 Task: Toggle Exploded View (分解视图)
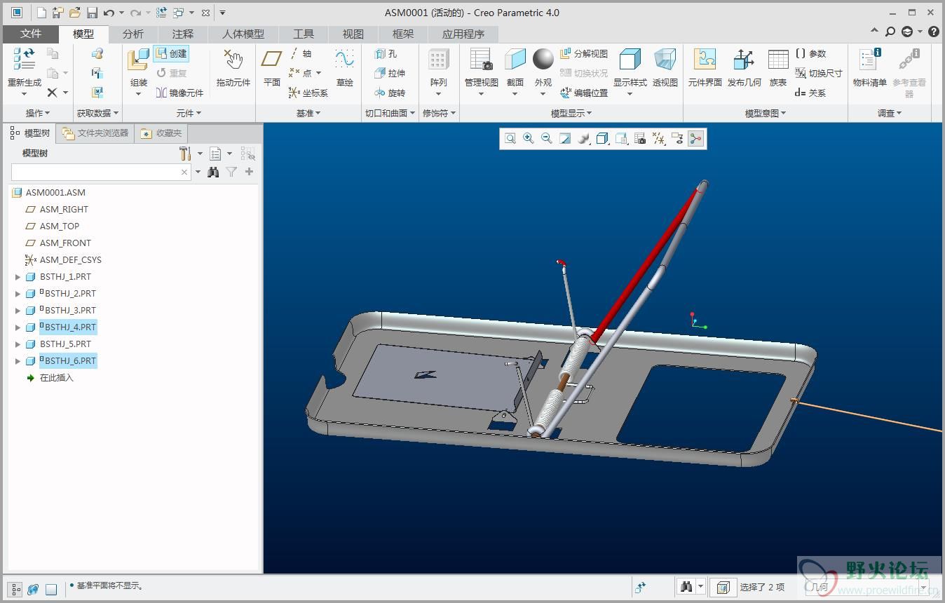[584, 53]
